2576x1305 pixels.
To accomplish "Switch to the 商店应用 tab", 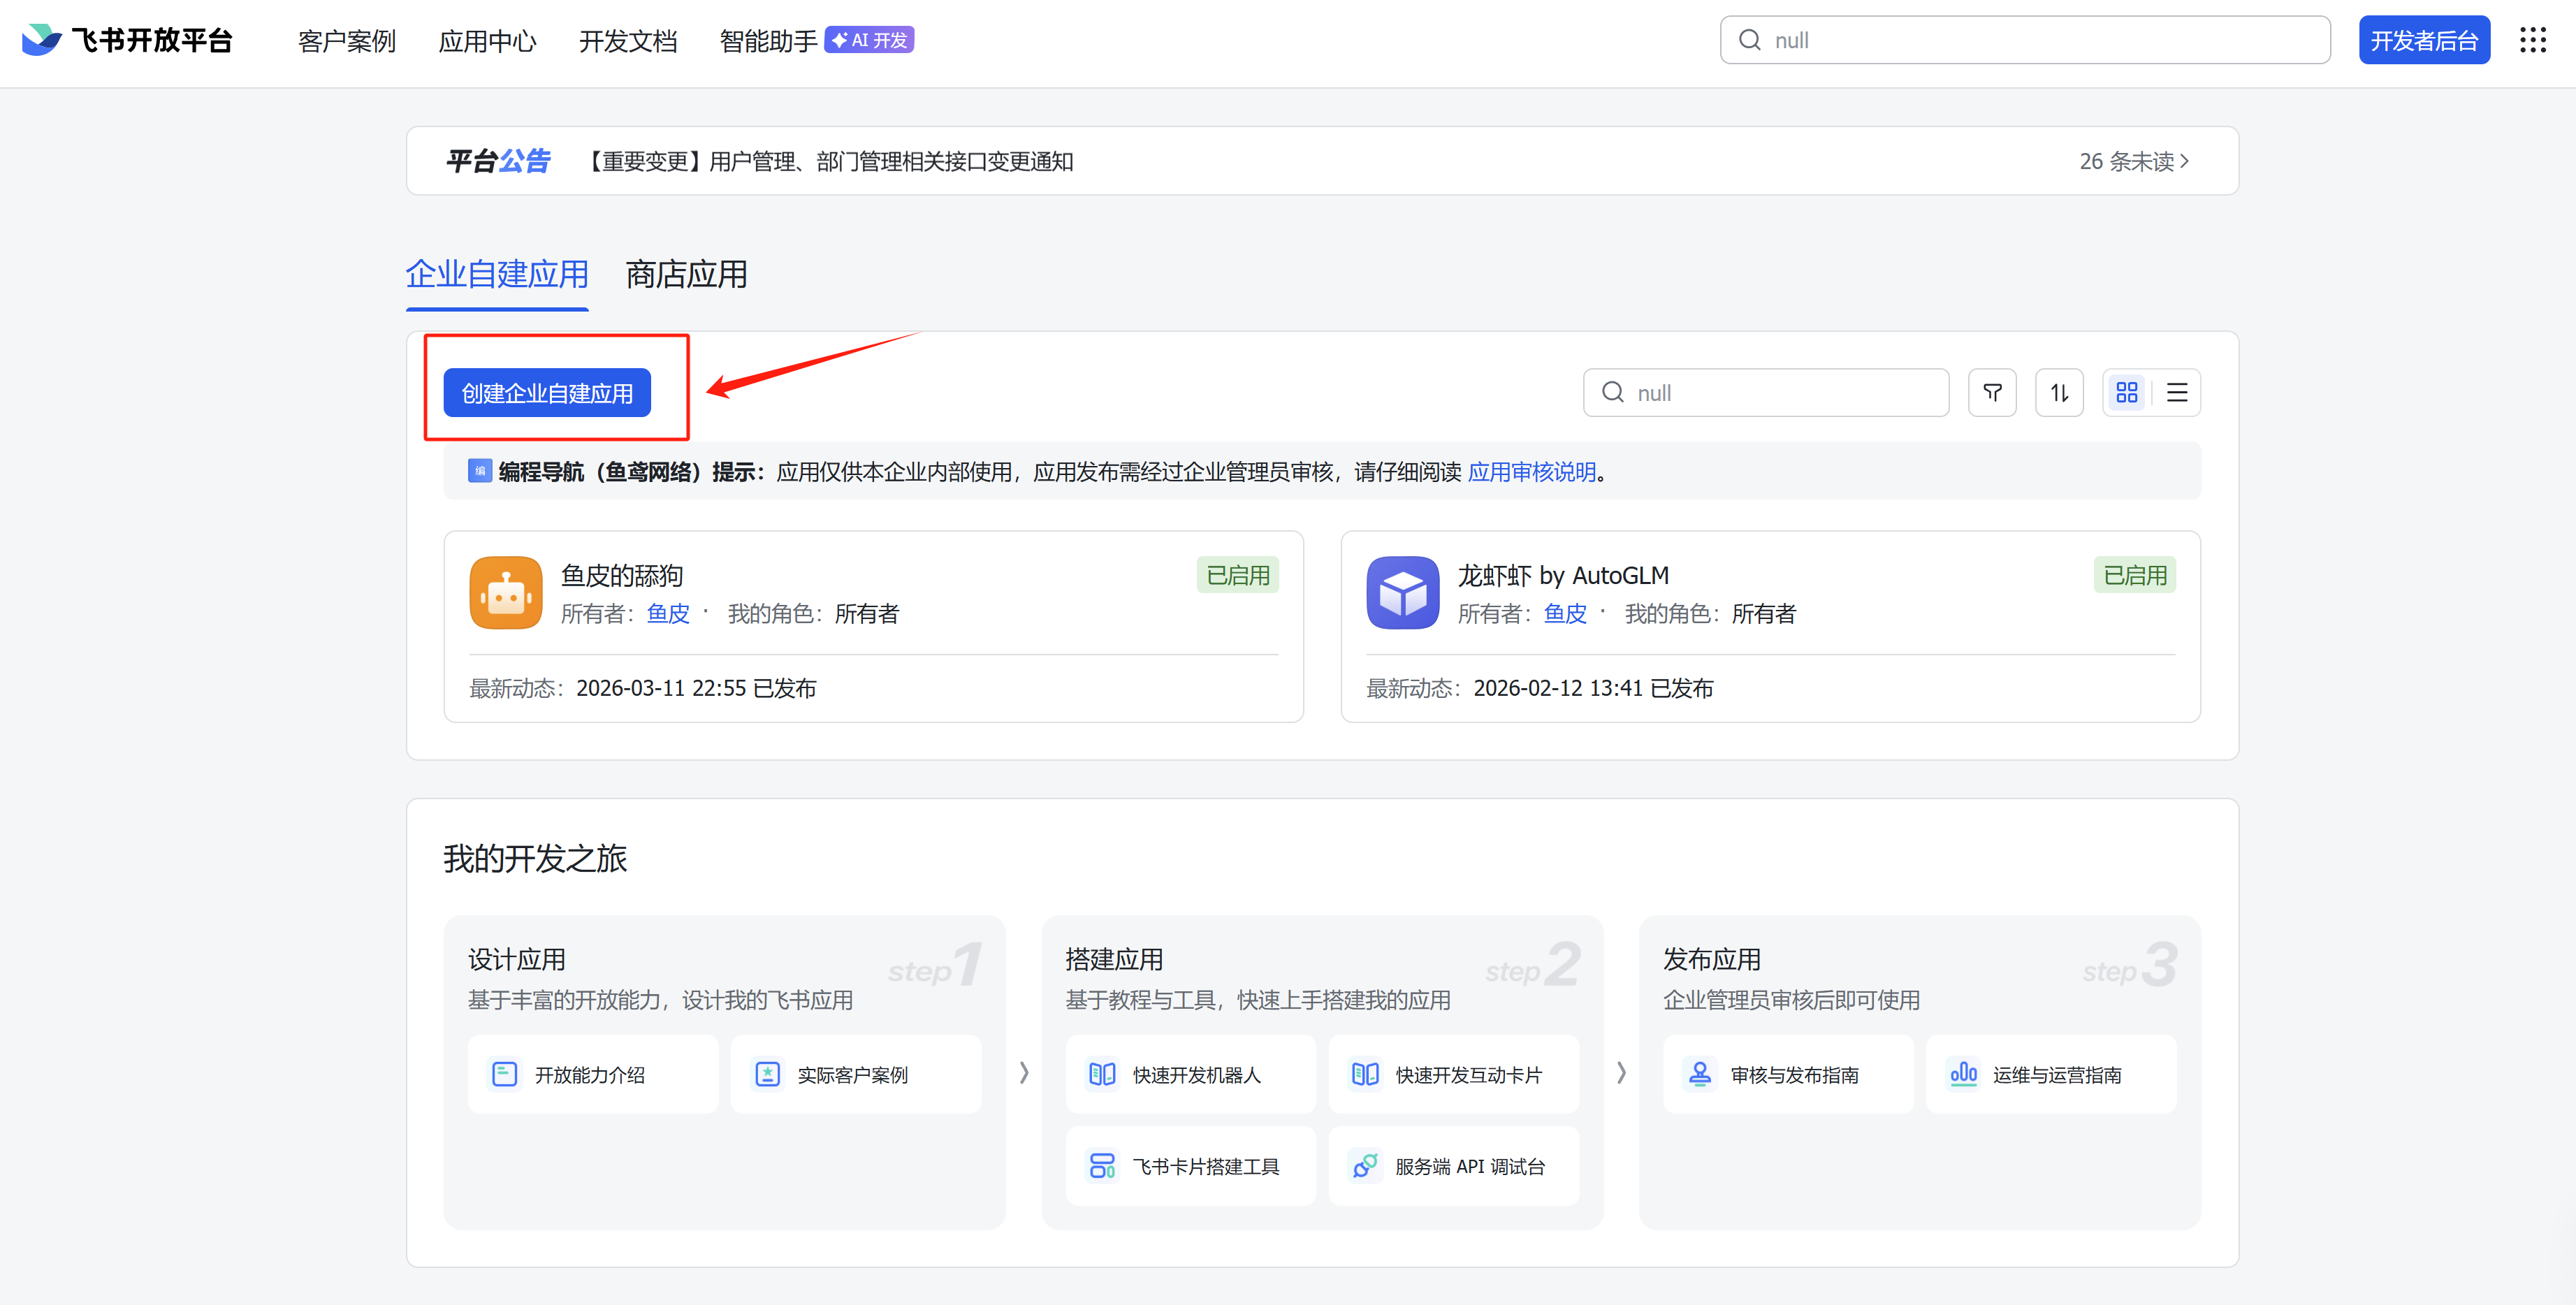I will [x=686, y=274].
